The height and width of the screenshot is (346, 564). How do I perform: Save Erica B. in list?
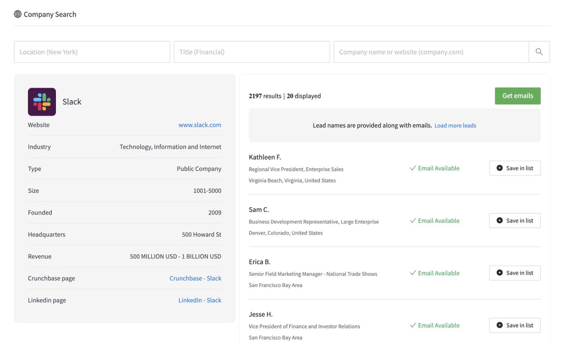point(515,273)
